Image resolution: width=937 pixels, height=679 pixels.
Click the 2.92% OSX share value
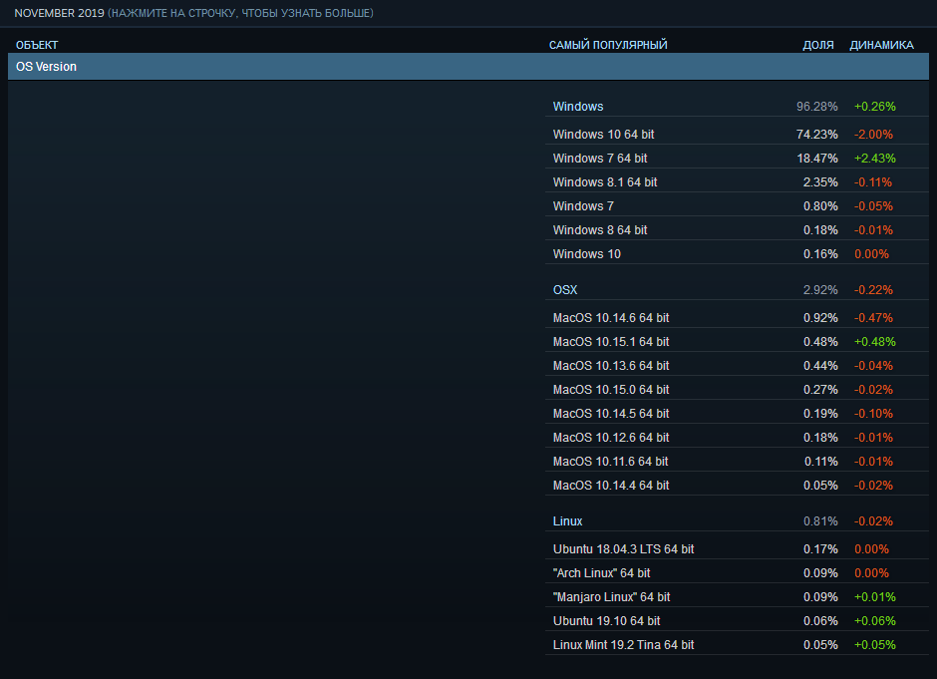(x=820, y=290)
